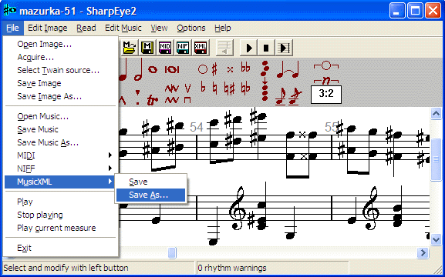Image resolution: width=445 pixels, height=277 pixels.
Task: Click the Save Music floppy toolbar icon
Action: coord(147,48)
